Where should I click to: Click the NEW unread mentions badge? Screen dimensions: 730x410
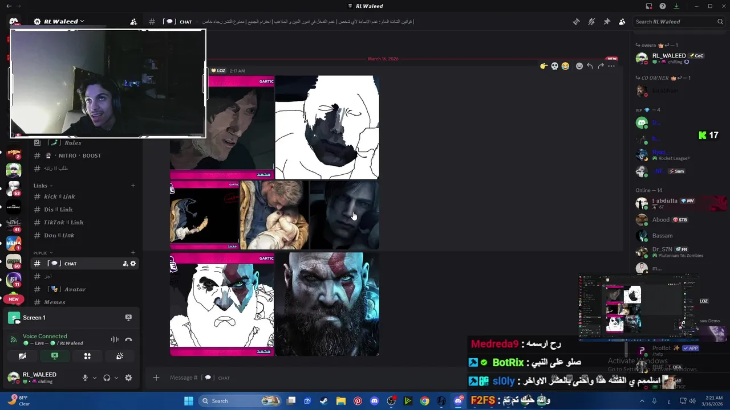(13, 299)
